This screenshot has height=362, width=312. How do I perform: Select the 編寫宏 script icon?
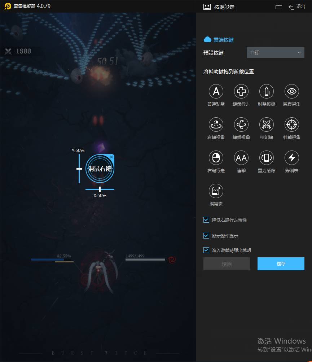(x=216, y=191)
